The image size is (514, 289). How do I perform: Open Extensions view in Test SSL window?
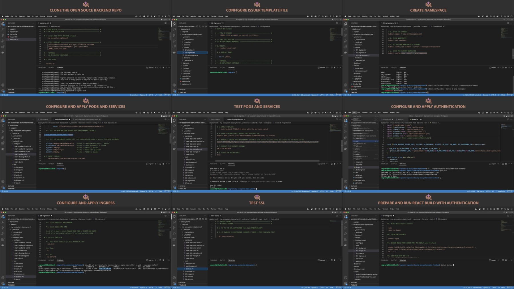174,239
